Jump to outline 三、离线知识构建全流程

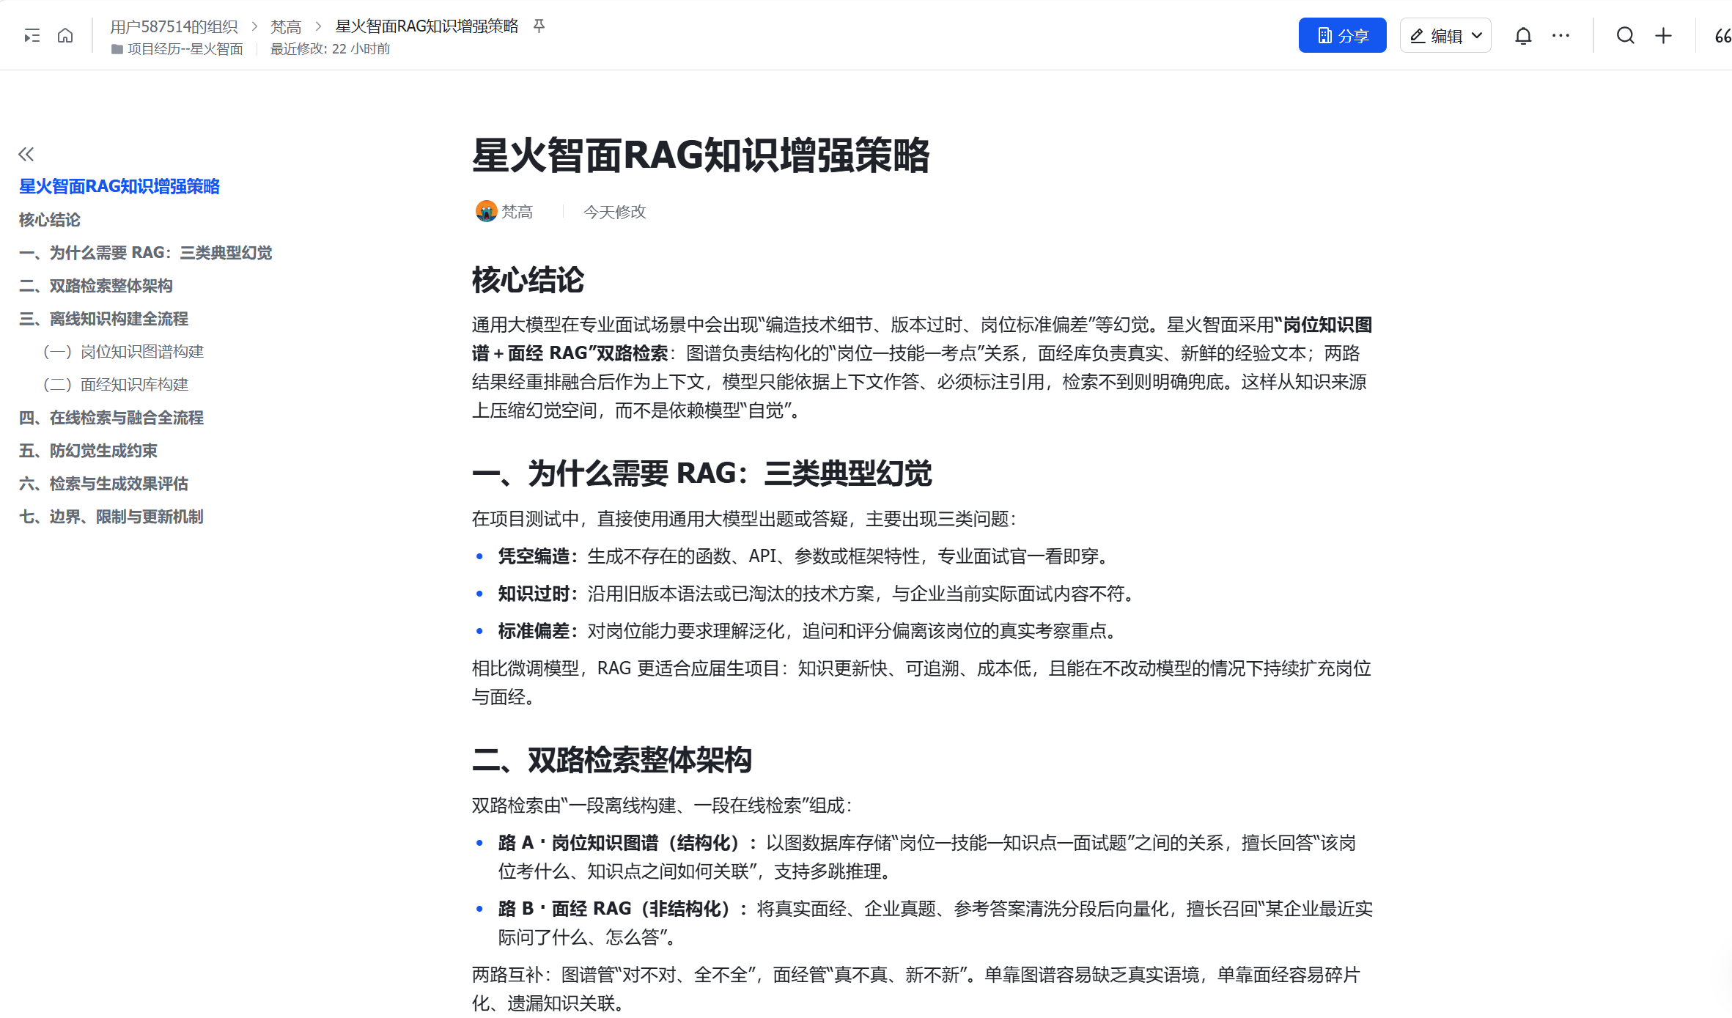point(103,319)
